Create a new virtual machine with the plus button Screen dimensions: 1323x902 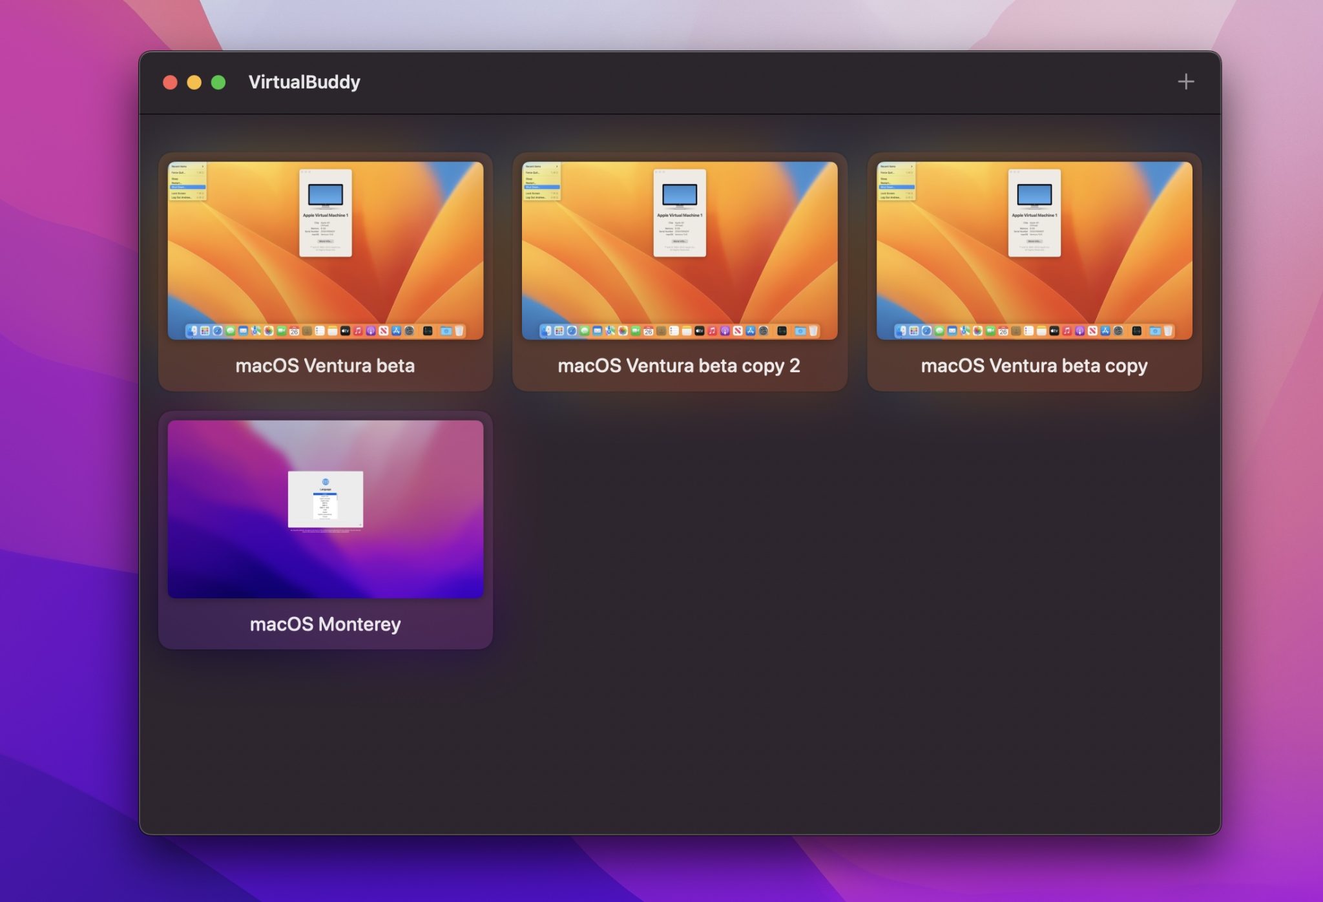click(x=1186, y=81)
